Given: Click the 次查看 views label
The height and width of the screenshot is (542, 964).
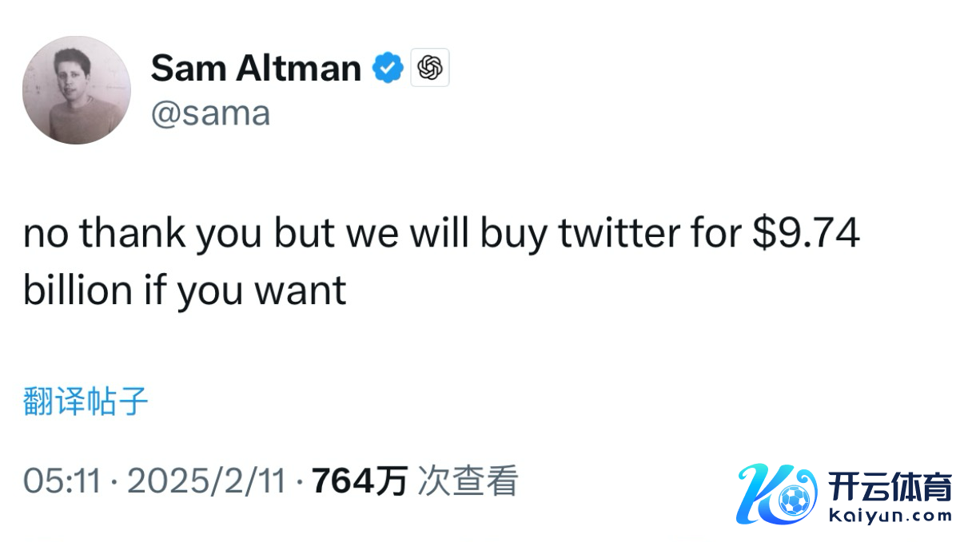Looking at the screenshot, I should click(x=468, y=481).
